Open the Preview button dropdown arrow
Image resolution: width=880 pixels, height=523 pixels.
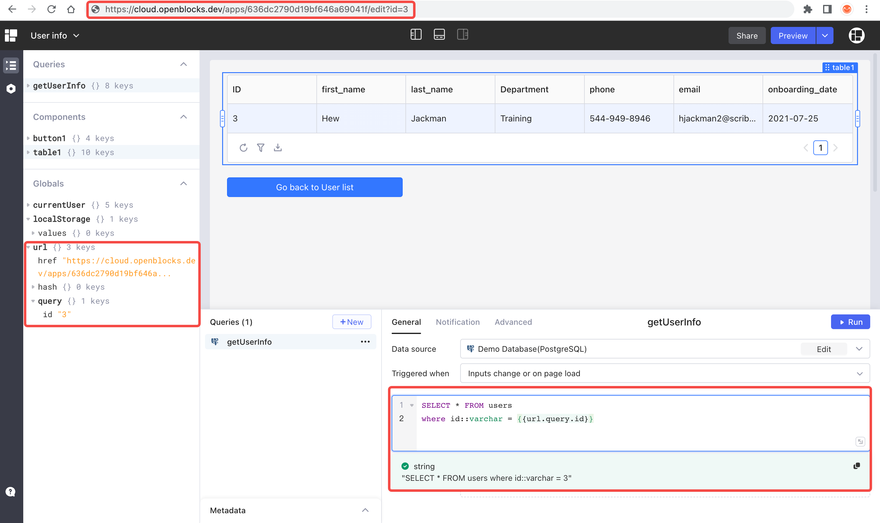point(825,35)
